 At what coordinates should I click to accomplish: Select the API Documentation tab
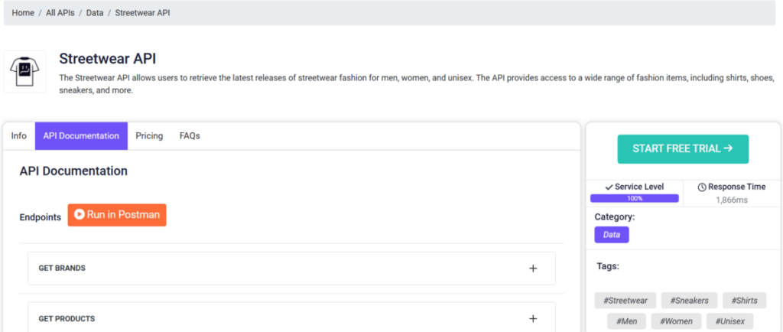click(x=81, y=136)
